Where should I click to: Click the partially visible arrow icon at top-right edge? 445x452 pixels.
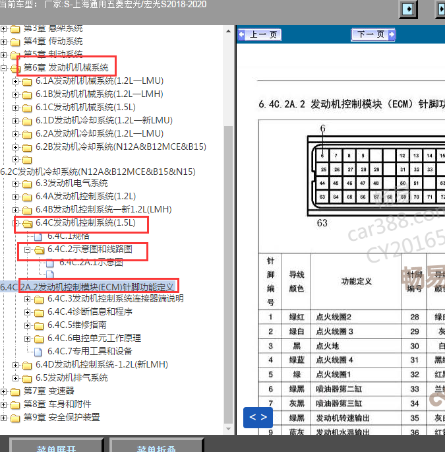(x=440, y=9)
